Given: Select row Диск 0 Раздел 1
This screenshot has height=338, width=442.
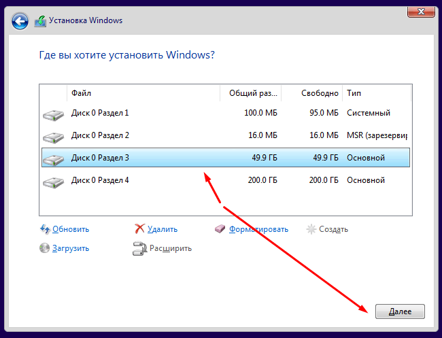Looking at the screenshot, I should [226, 113].
